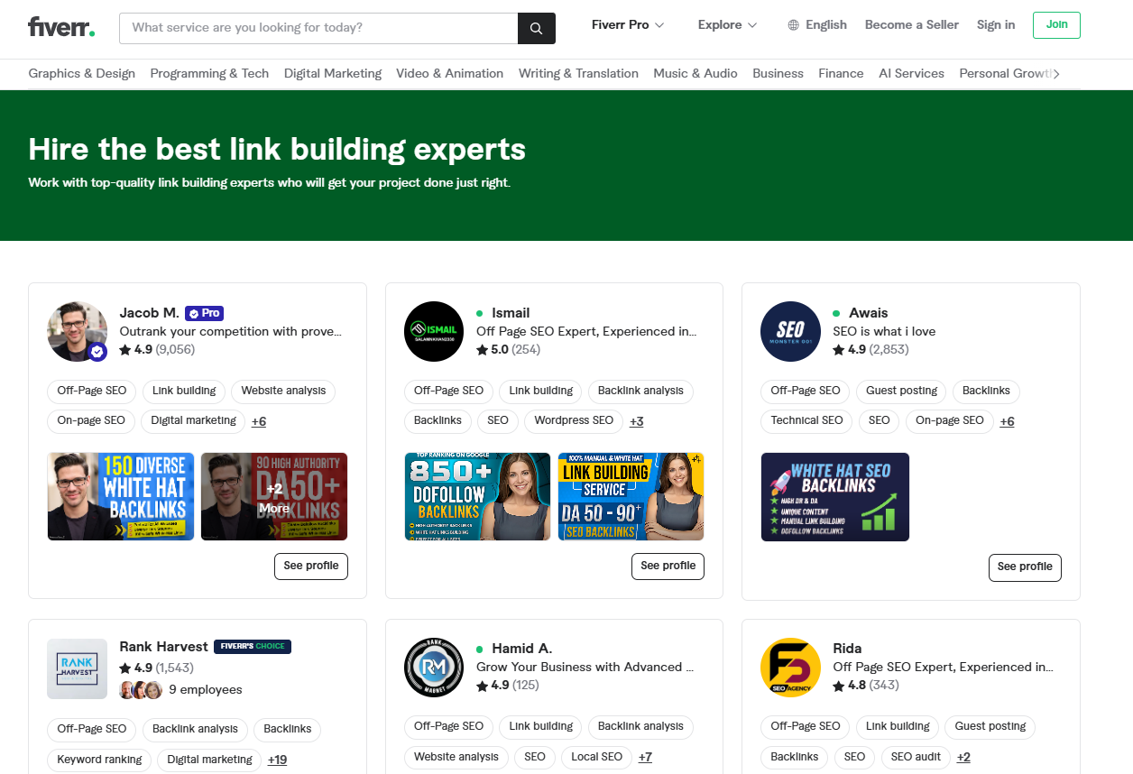Open Jacob's +2 More gigs thumbnail
The width and height of the screenshot is (1133, 774).
click(x=274, y=496)
